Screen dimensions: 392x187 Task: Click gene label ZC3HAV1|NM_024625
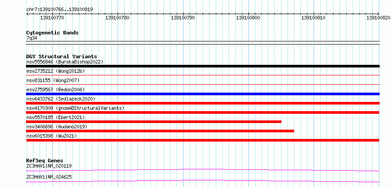[49, 177]
